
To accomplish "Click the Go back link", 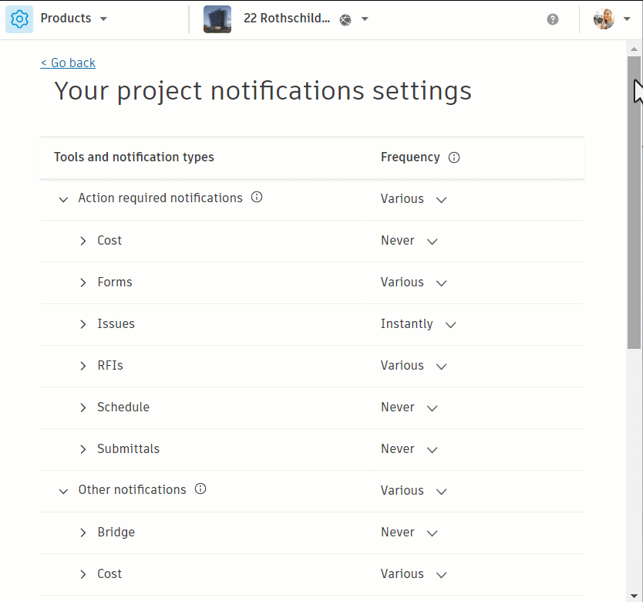I will tap(68, 63).
